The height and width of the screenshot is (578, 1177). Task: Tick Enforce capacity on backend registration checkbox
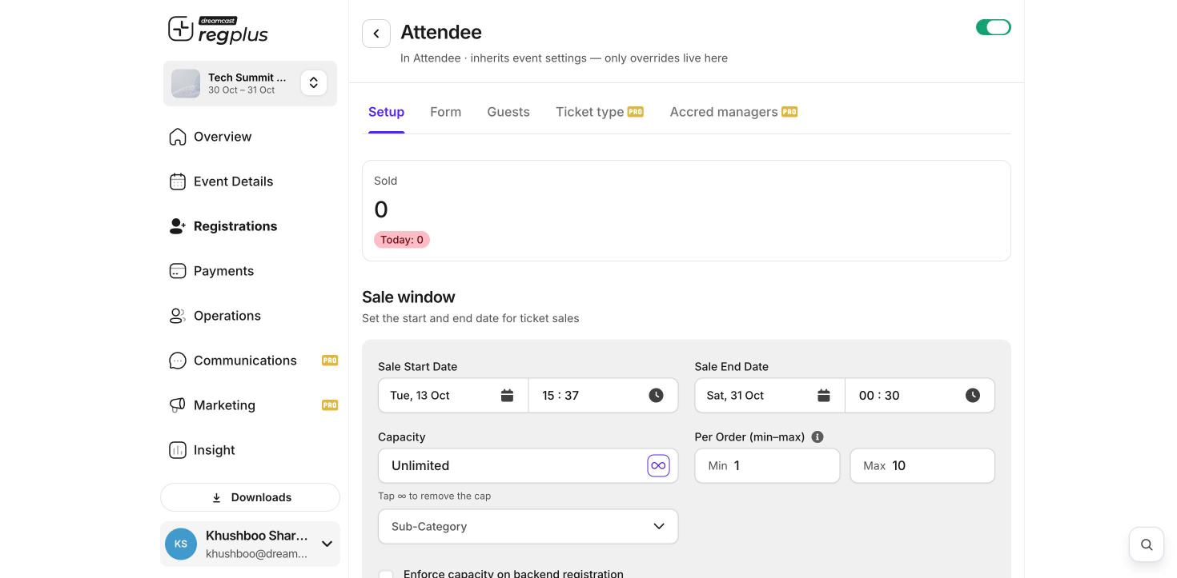point(386,574)
